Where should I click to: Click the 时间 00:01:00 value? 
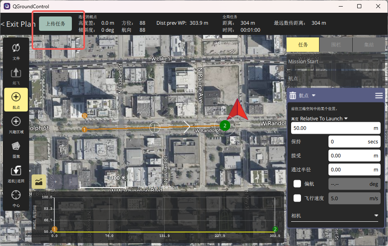click(x=250, y=30)
